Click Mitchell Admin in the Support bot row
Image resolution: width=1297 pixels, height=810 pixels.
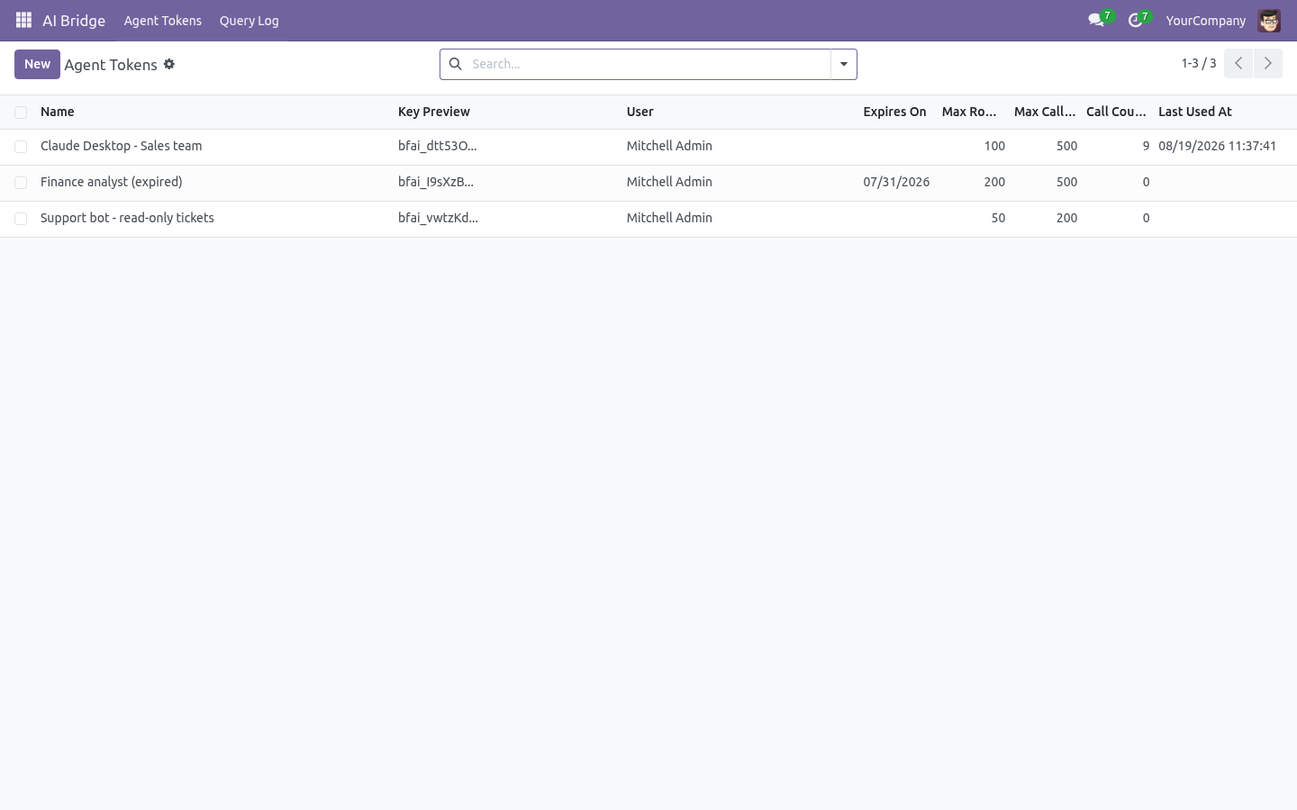[x=669, y=218]
